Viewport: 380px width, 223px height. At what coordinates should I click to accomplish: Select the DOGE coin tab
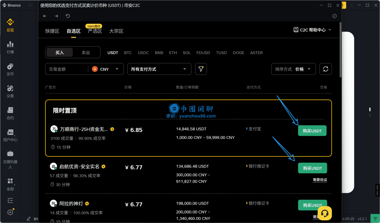point(239,53)
